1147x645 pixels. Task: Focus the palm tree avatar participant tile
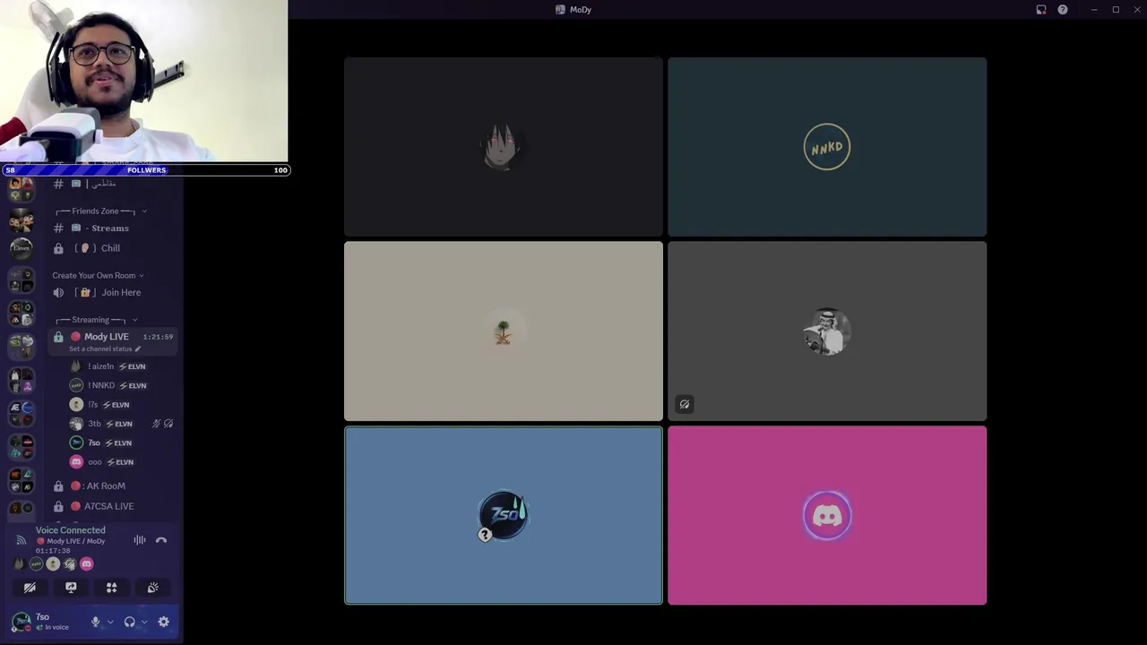point(504,331)
